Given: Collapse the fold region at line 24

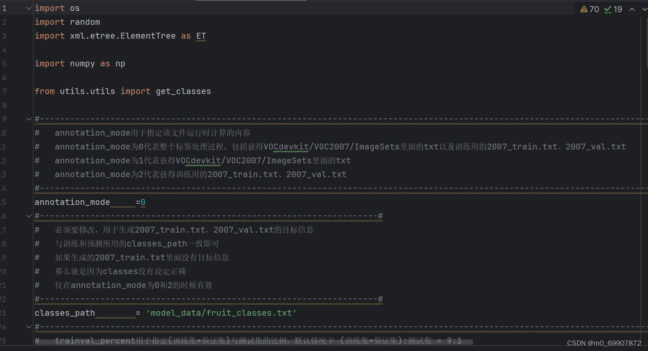Looking at the screenshot, I should coord(29,327).
